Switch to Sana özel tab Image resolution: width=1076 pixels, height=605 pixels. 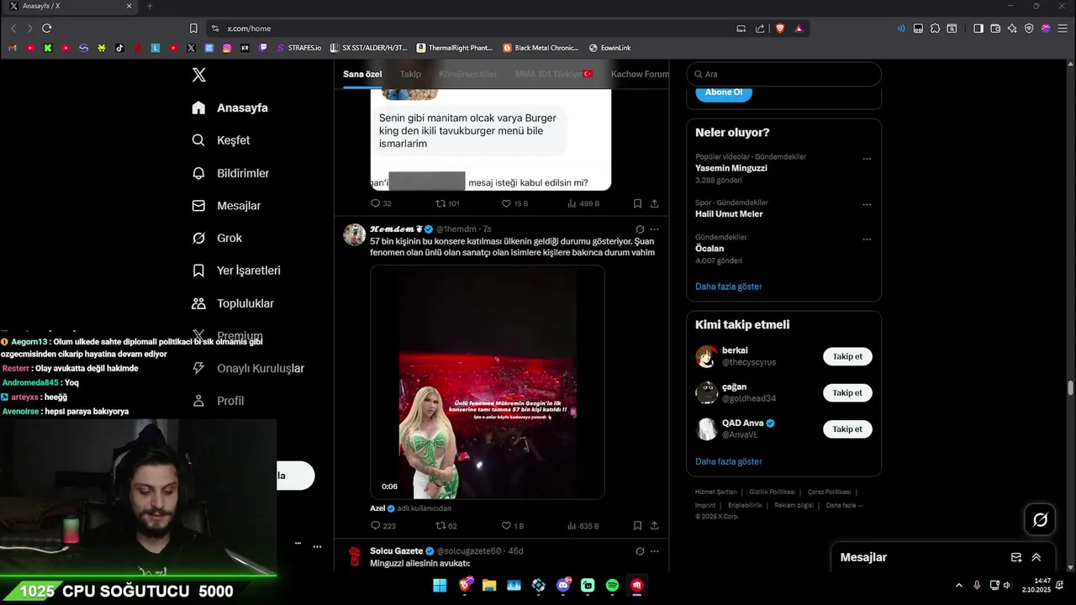[362, 74]
